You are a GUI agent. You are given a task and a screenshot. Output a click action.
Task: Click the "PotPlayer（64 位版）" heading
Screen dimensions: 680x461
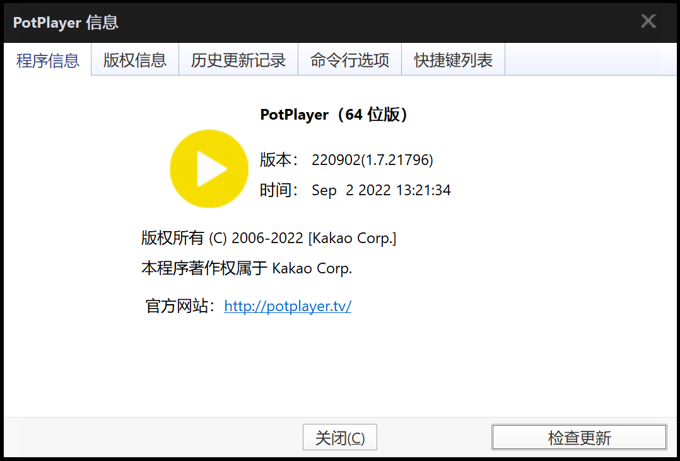pos(335,115)
